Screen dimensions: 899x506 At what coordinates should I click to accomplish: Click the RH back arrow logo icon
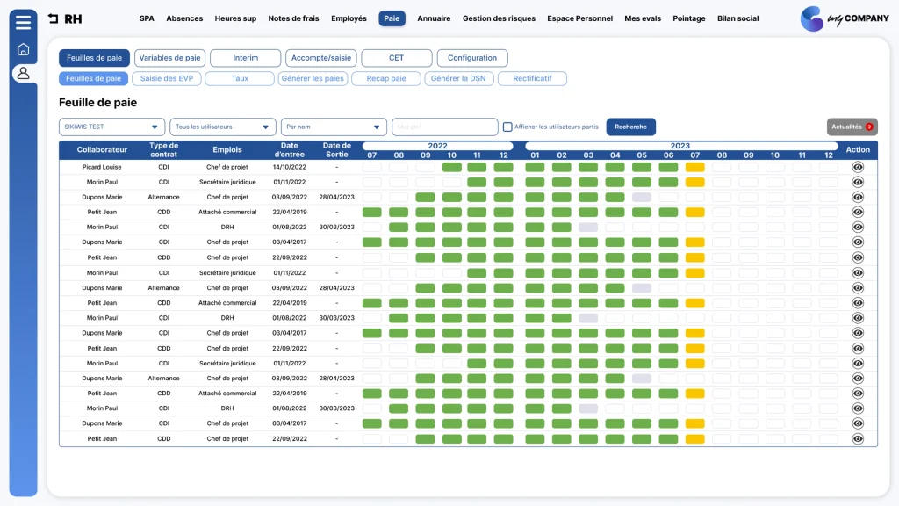pos(54,18)
